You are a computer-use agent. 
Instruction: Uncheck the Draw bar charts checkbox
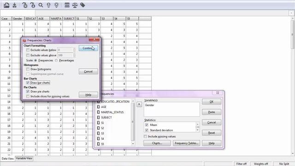pyautogui.click(x=28, y=83)
